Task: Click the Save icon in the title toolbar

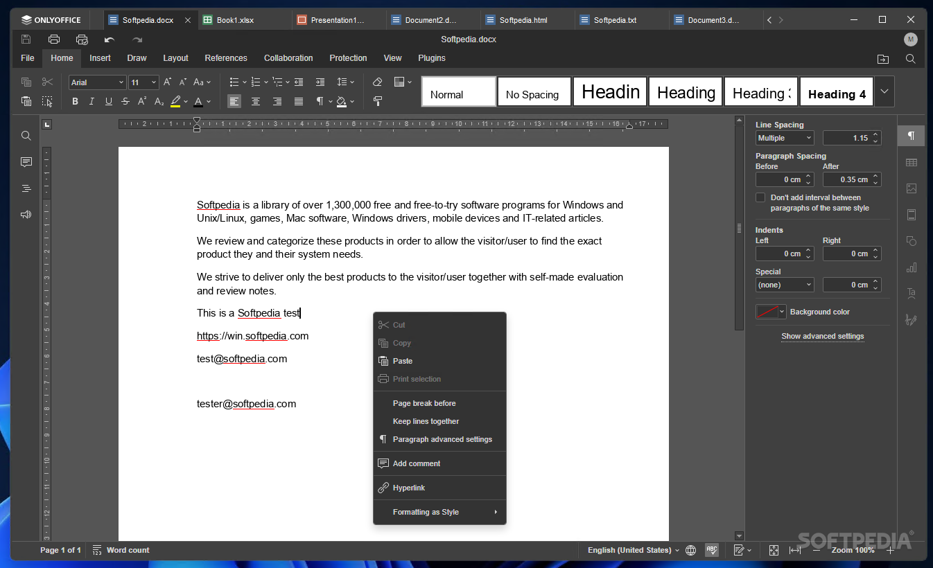Action: point(26,39)
